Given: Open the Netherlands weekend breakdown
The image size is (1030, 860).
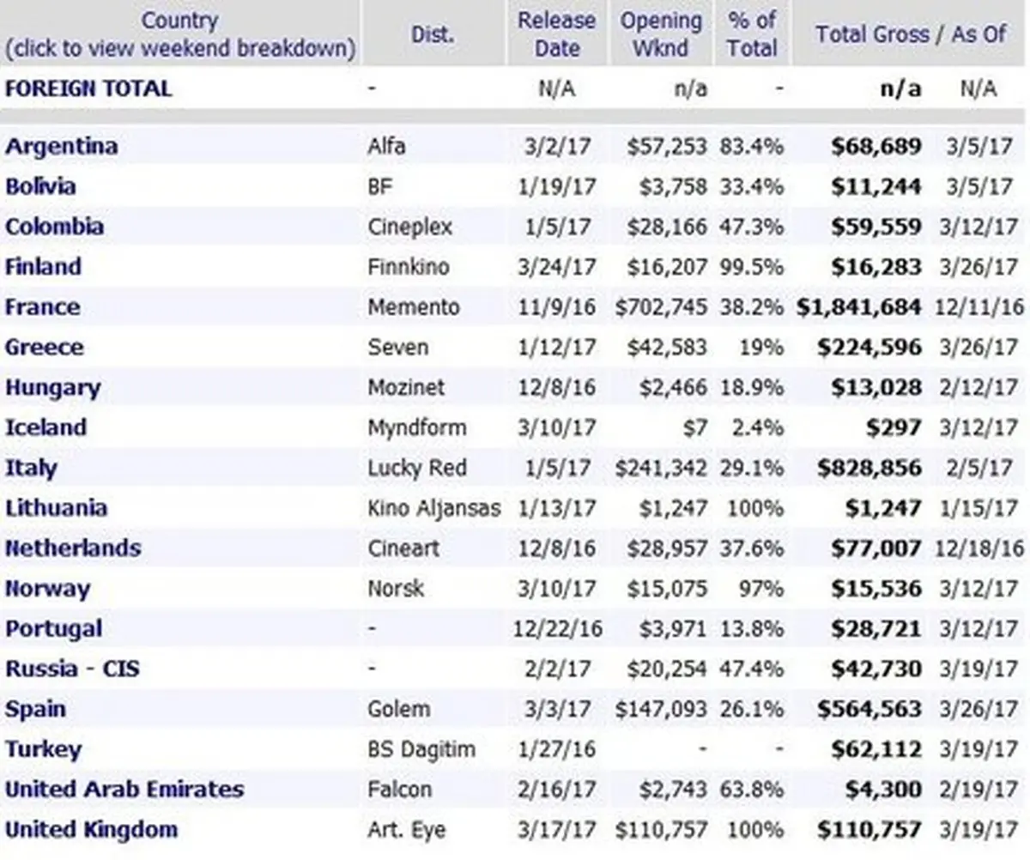Looking at the screenshot, I should pos(72,548).
